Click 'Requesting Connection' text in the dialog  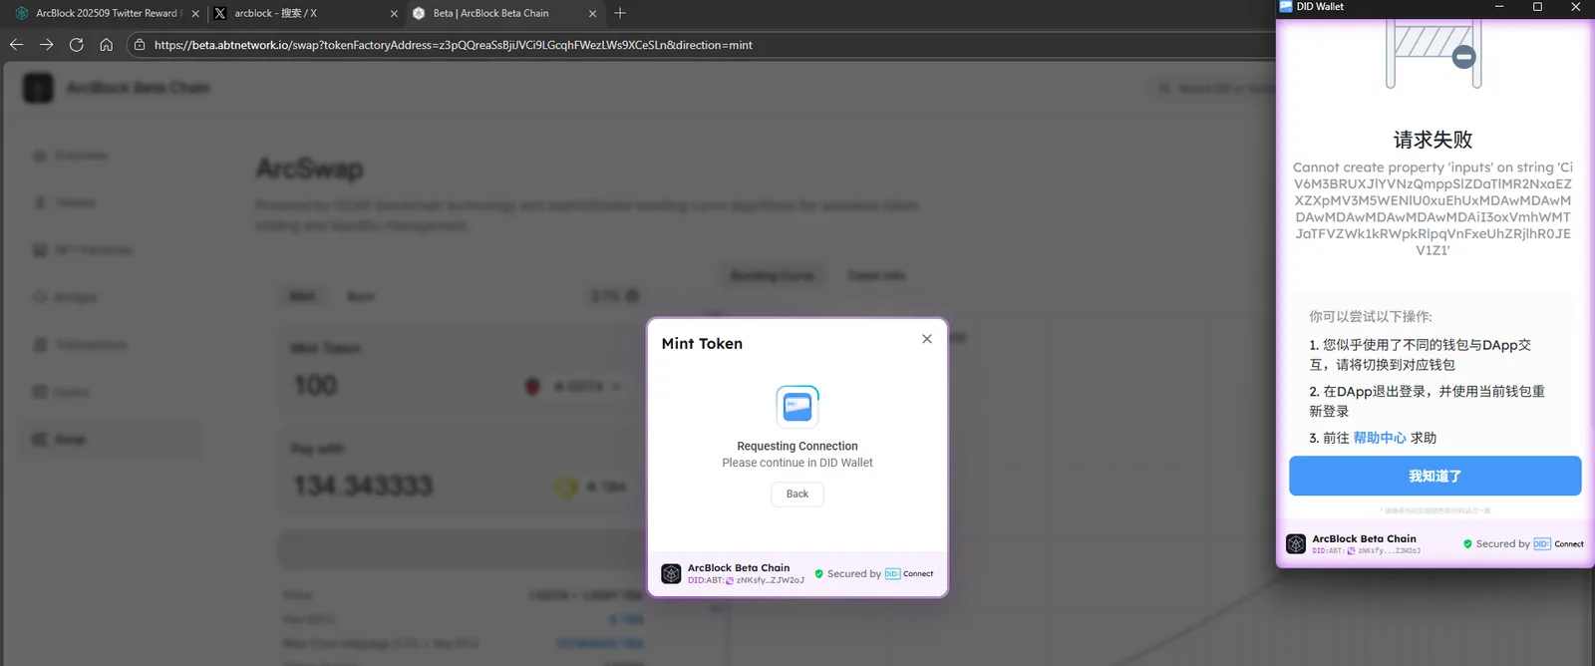[797, 446]
